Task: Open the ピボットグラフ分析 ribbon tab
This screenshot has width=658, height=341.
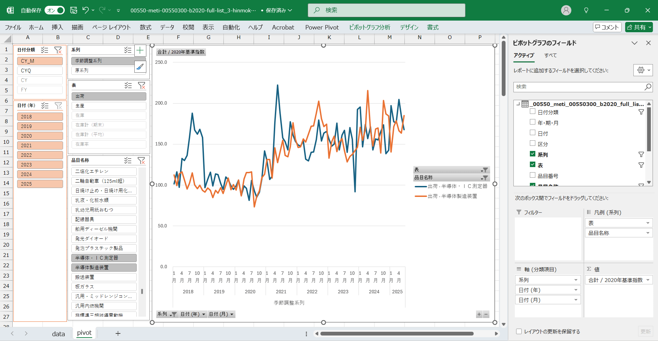Action: coord(369,27)
